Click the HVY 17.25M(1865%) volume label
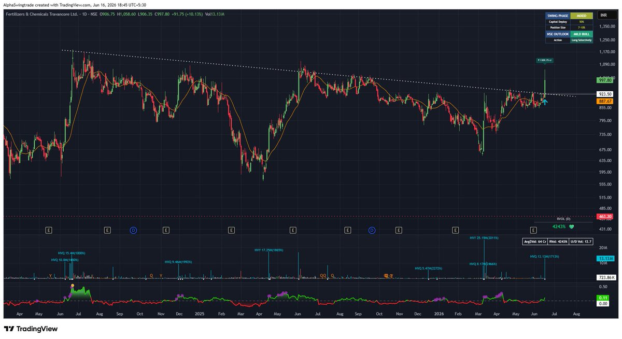622x339 pixels. pos(268,250)
